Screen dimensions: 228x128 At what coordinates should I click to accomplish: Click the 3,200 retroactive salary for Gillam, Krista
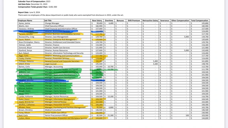tap(155, 64)
